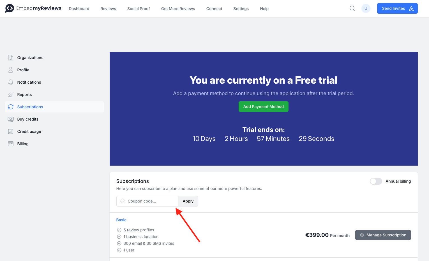Apply the coupon code

point(188,201)
